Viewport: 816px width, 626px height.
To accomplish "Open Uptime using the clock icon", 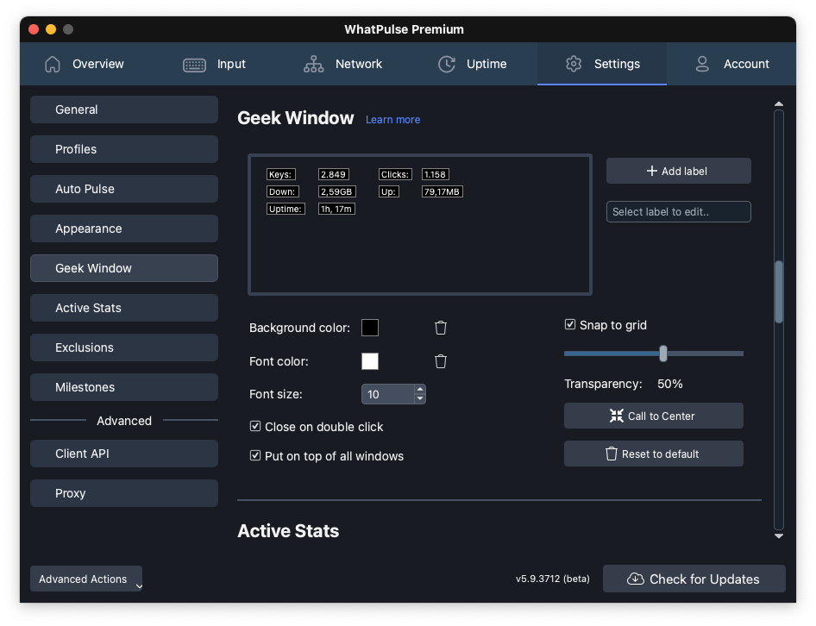I will click(x=446, y=64).
